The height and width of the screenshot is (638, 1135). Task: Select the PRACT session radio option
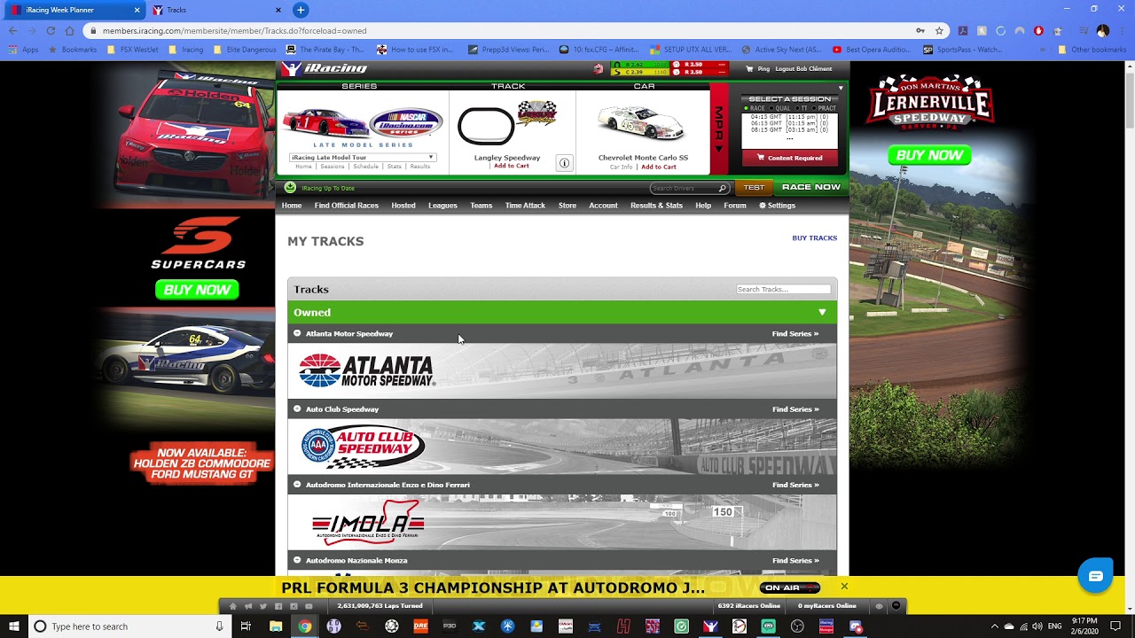tap(814, 108)
